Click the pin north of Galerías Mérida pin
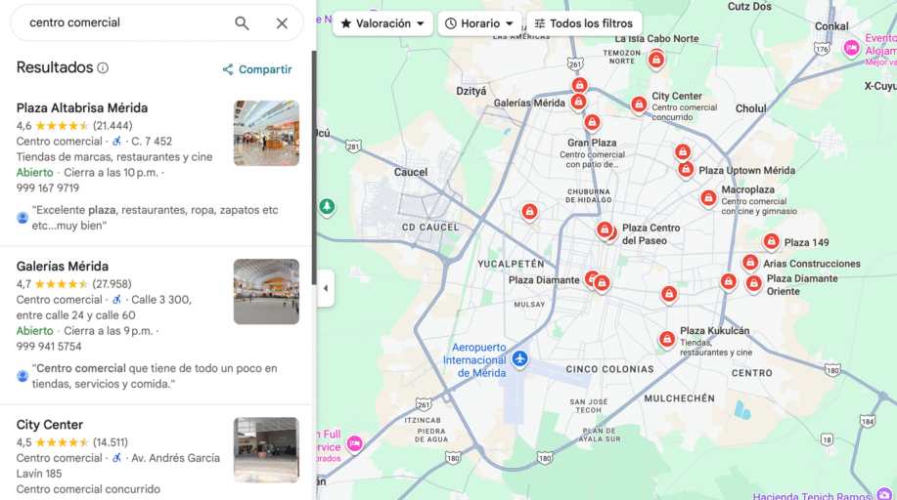This screenshot has height=500, width=897. click(579, 85)
